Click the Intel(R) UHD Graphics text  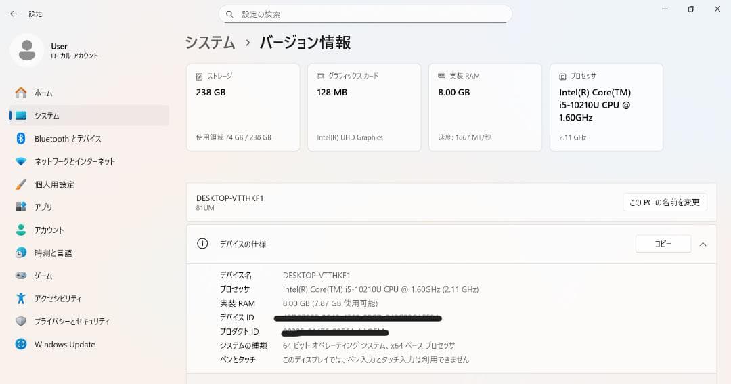tap(350, 137)
